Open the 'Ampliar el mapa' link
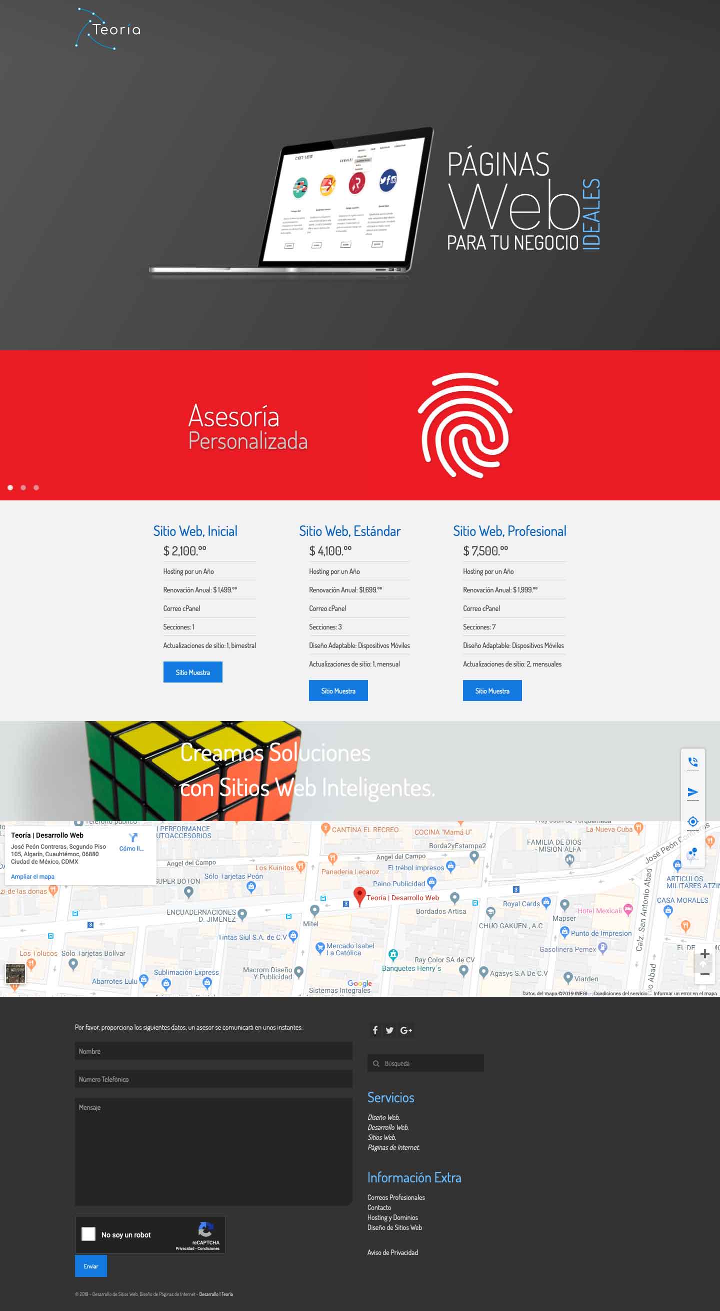 point(32,876)
